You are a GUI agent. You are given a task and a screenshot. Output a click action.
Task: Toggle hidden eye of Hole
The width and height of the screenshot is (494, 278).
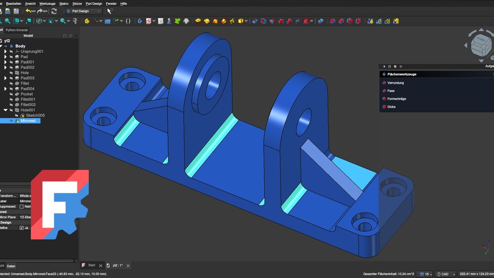[11, 73]
